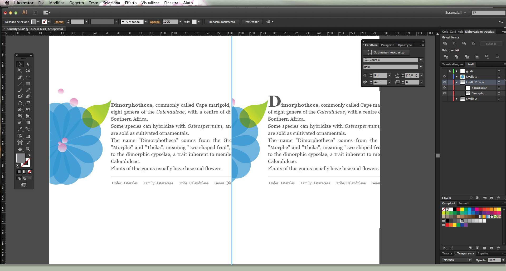This screenshot has height=271, width=506.
Task: Click the toolbox Fill color box
Action: (x=21, y=158)
